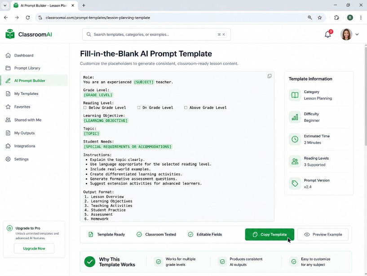Image resolution: width=367 pixels, height=276 pixels.
Task: Copy prompt using the corner copy icon
Action: click(x=270, y=76)
